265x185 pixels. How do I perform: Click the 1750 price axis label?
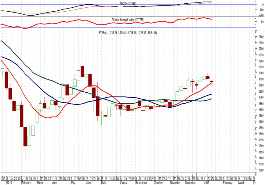click(x=261, y=80)
